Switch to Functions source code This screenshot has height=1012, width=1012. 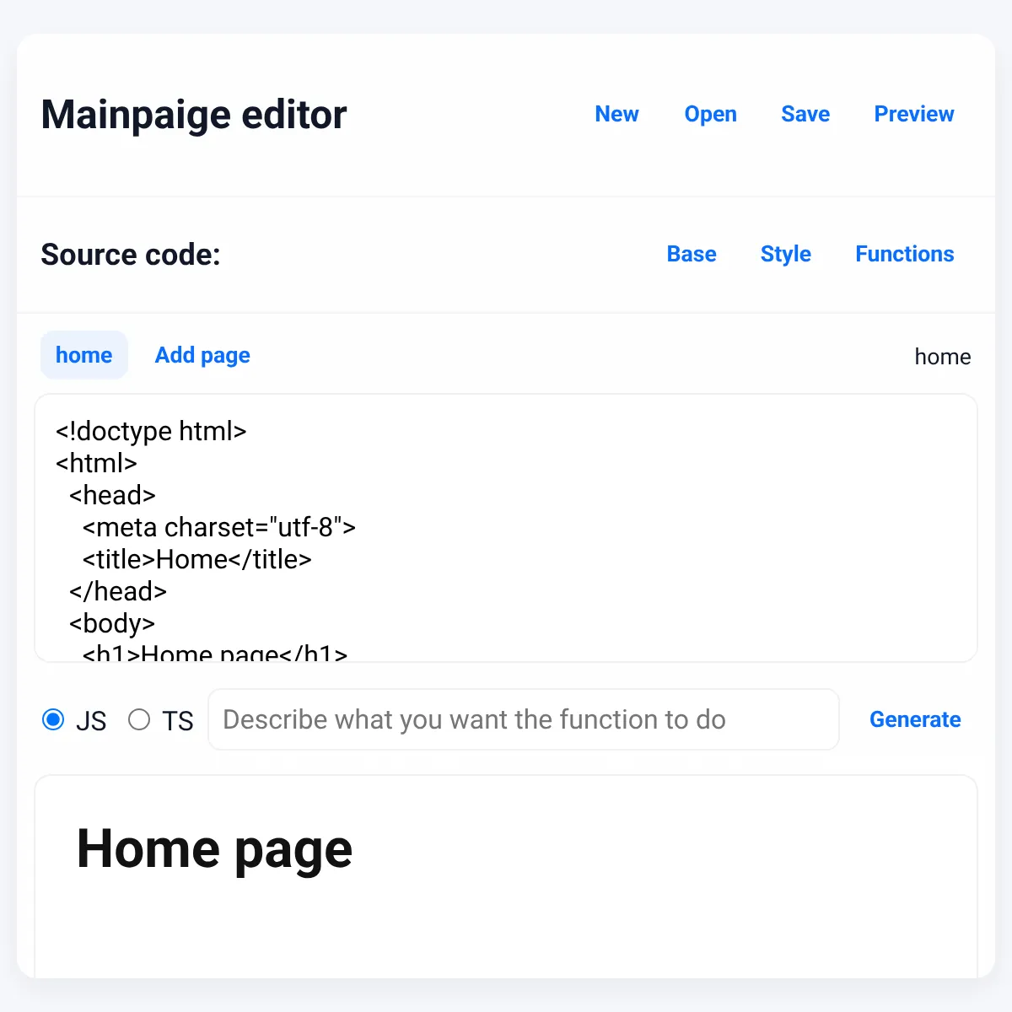point(905,254)
